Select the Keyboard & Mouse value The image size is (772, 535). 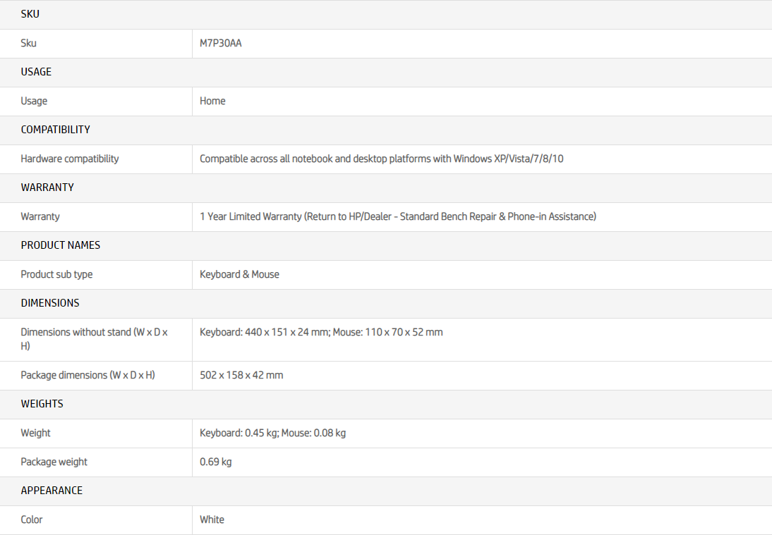coord(239,274)
